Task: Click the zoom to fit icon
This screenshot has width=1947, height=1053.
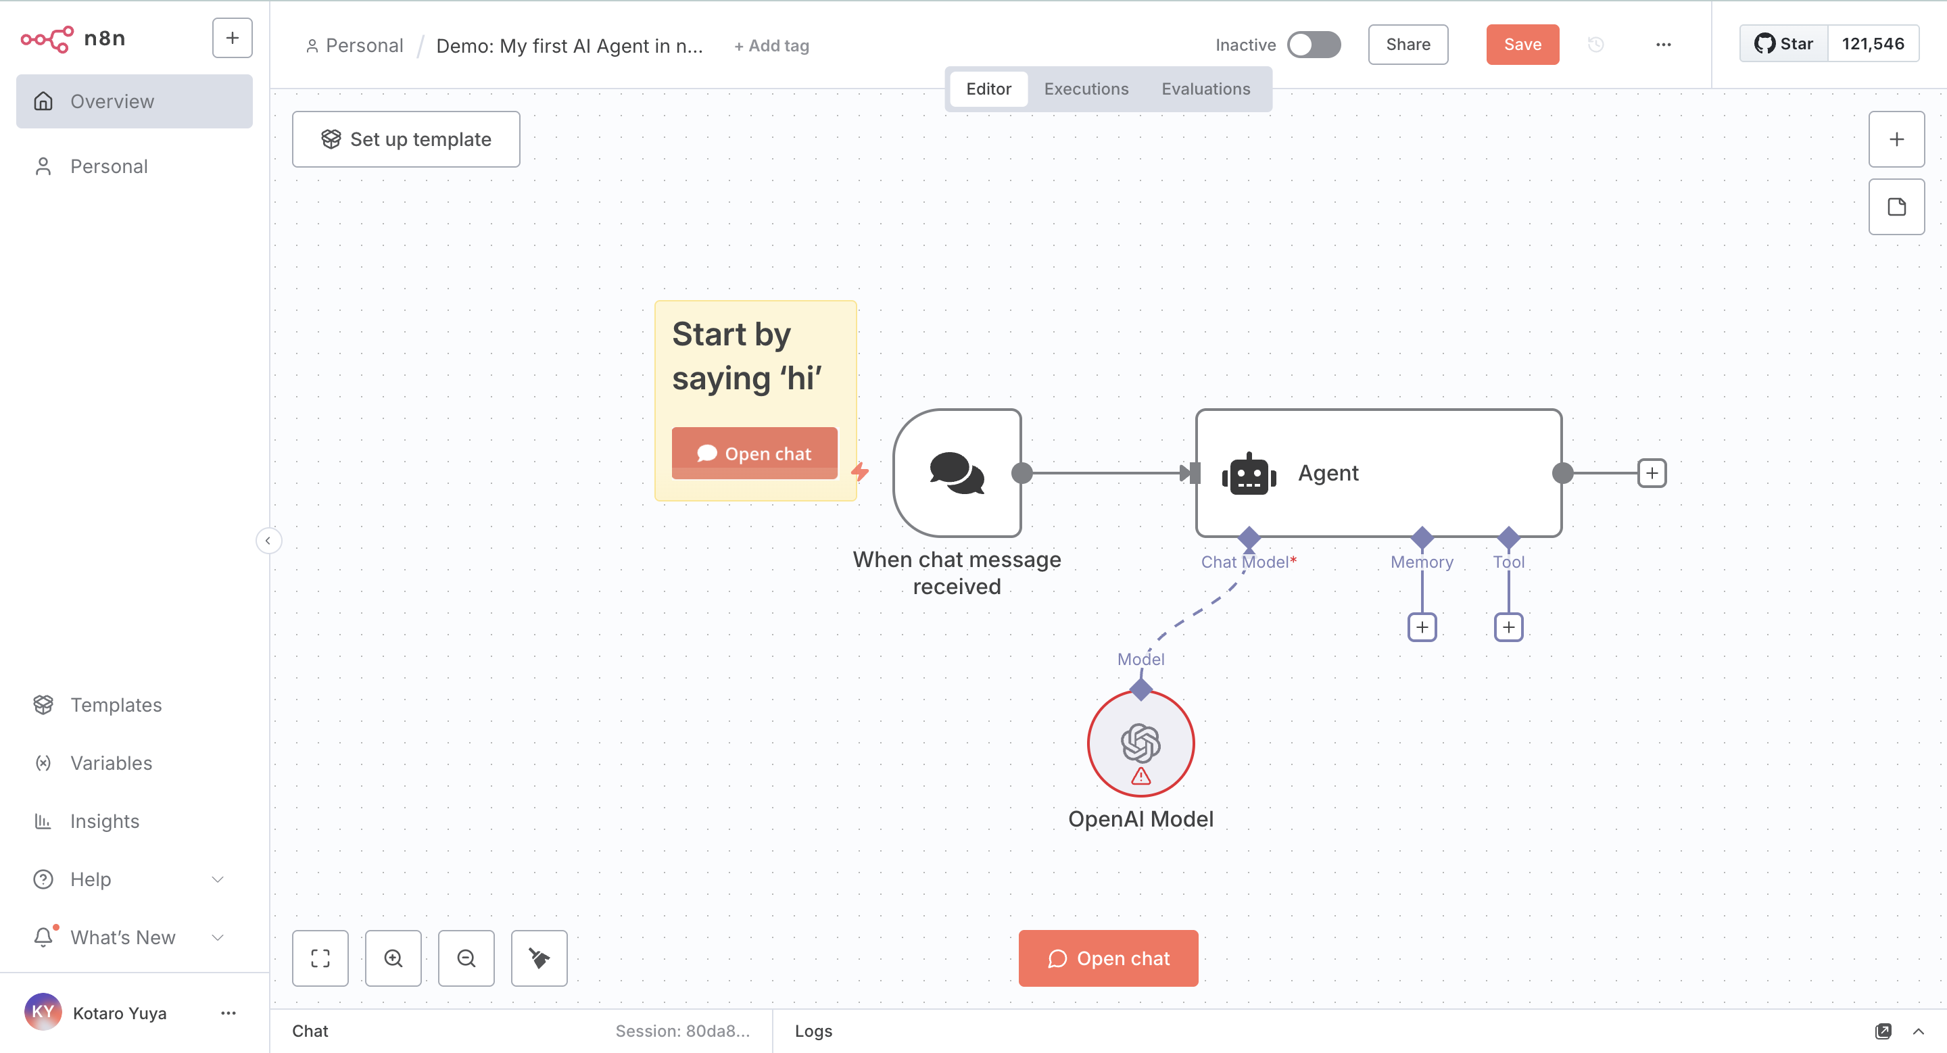Action: click(320, 958)
